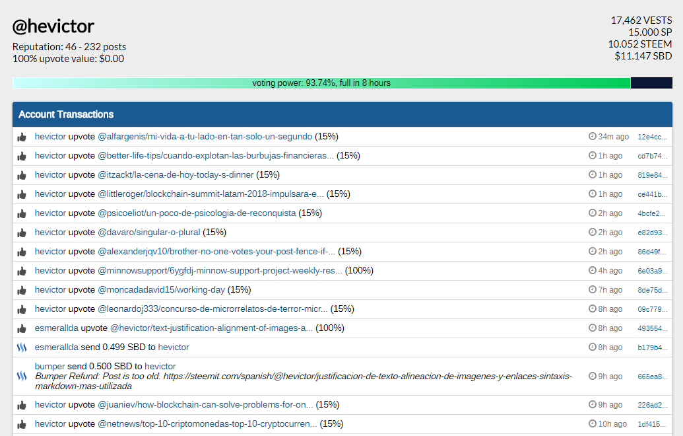Viewport: 683px width, 436px height.
Task: Click the Steem transfer icon for esmerallda send
Action: 22,347
